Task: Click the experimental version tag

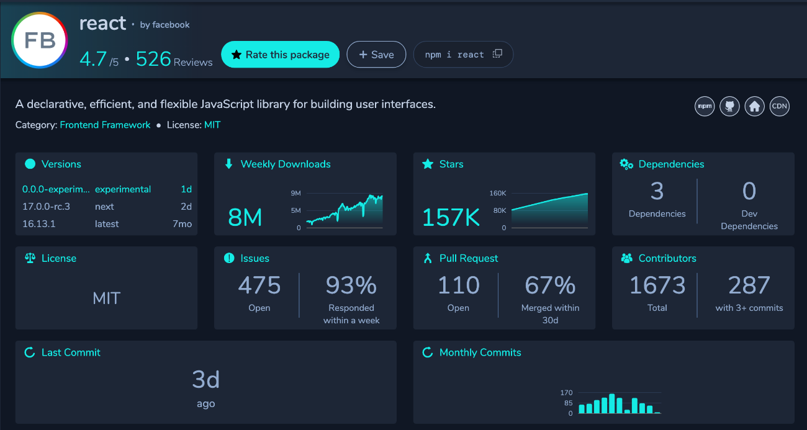Action: click(123, 189)
